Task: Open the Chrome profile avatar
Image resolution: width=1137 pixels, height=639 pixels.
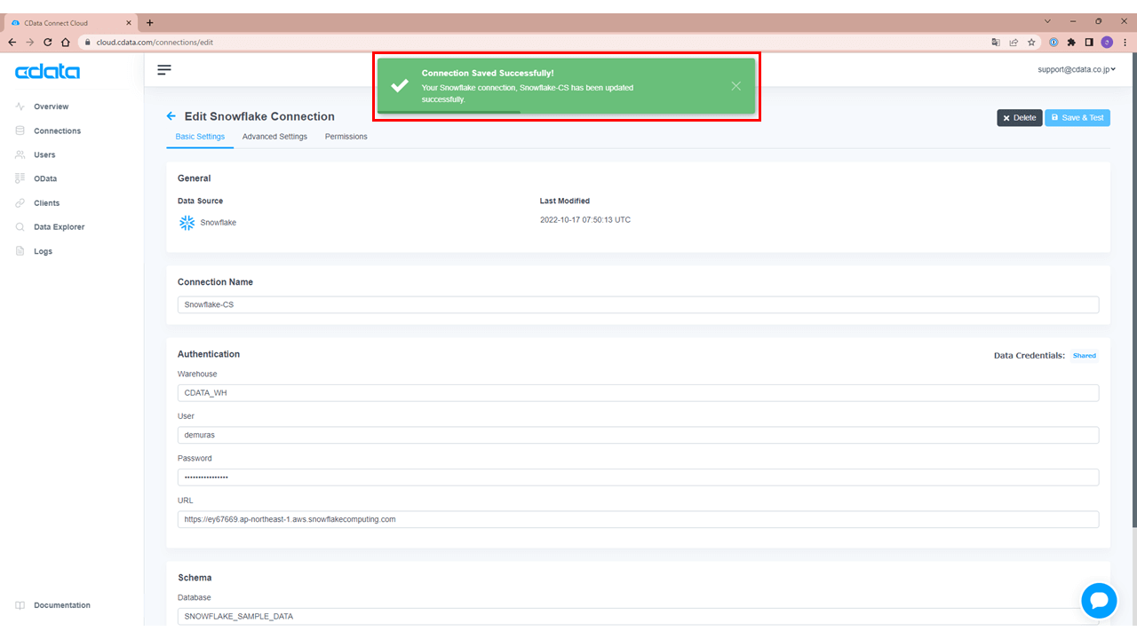Action: point(1107,42)
